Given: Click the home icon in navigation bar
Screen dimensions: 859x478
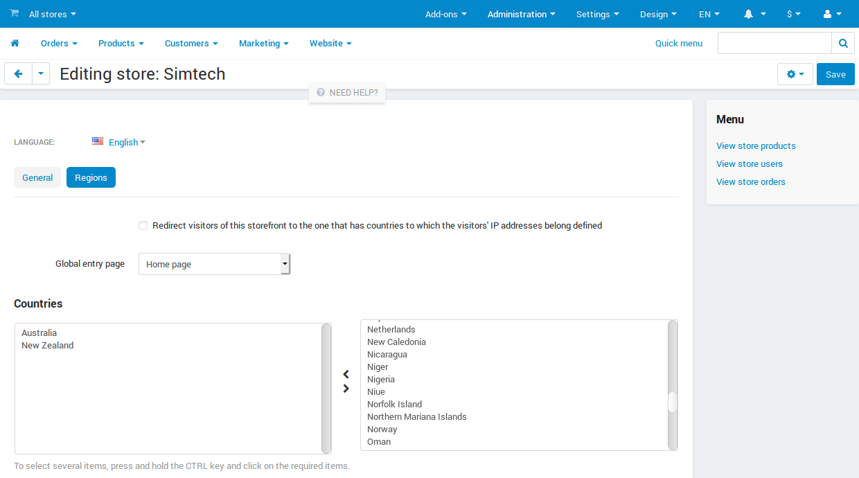Looking at the screenshot, I should 15,43.
